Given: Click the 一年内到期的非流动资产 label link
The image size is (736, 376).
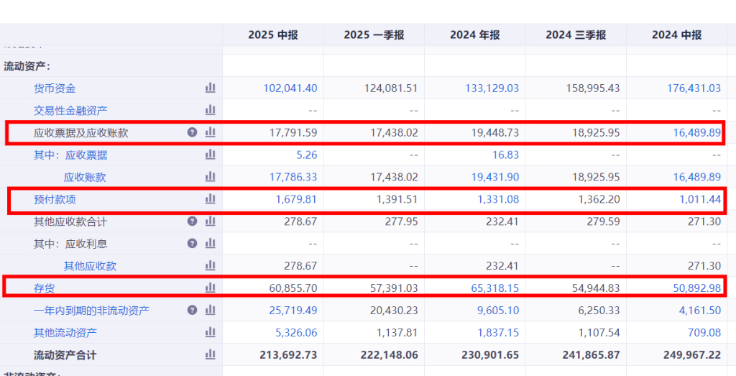Looking at the screenshot, I should [91, 311].
